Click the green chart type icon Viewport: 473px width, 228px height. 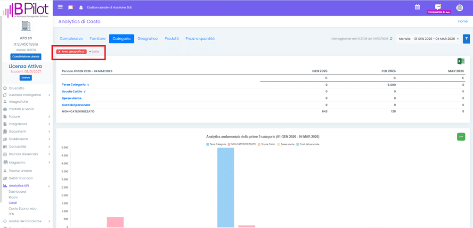pos(461,137)
